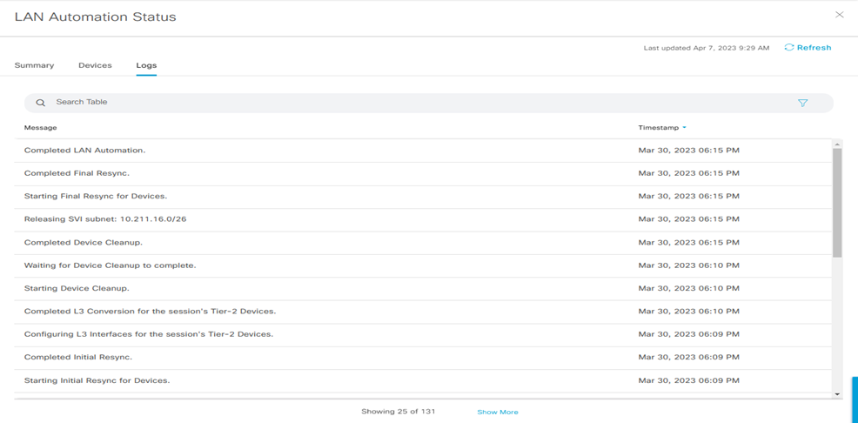
Task: Click the vertical scrollbar thumb
Action: (837, 202)
